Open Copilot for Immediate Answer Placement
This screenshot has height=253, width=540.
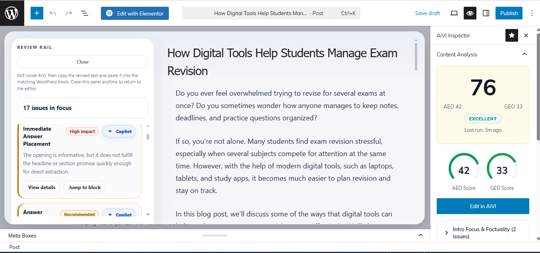tap(119, 131)
